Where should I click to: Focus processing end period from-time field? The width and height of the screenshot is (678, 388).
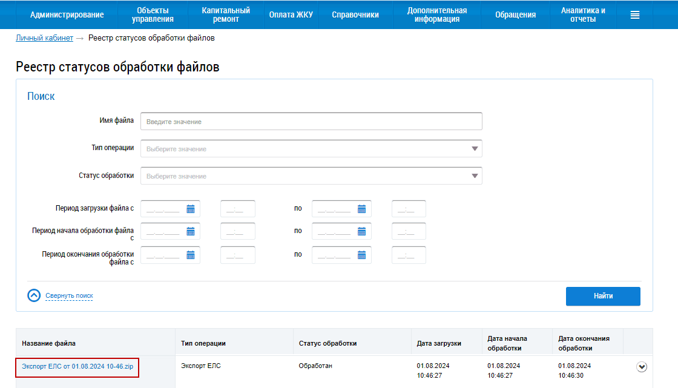pos(238,255)
